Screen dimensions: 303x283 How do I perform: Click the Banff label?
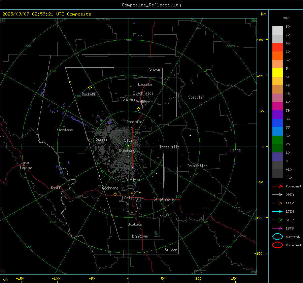pyautogui.click(x=56, y=187)
